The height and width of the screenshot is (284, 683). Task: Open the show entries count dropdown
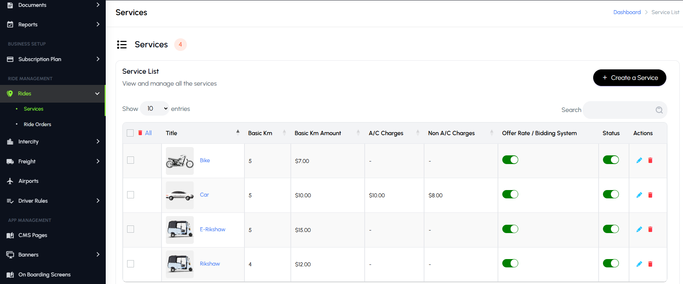click(155, 108)
